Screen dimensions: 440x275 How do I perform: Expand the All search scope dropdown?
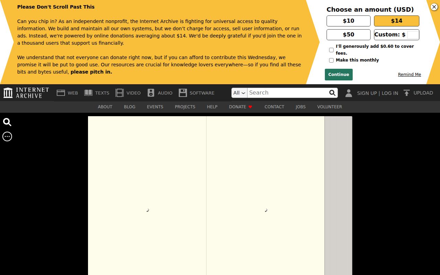(239, 93)
